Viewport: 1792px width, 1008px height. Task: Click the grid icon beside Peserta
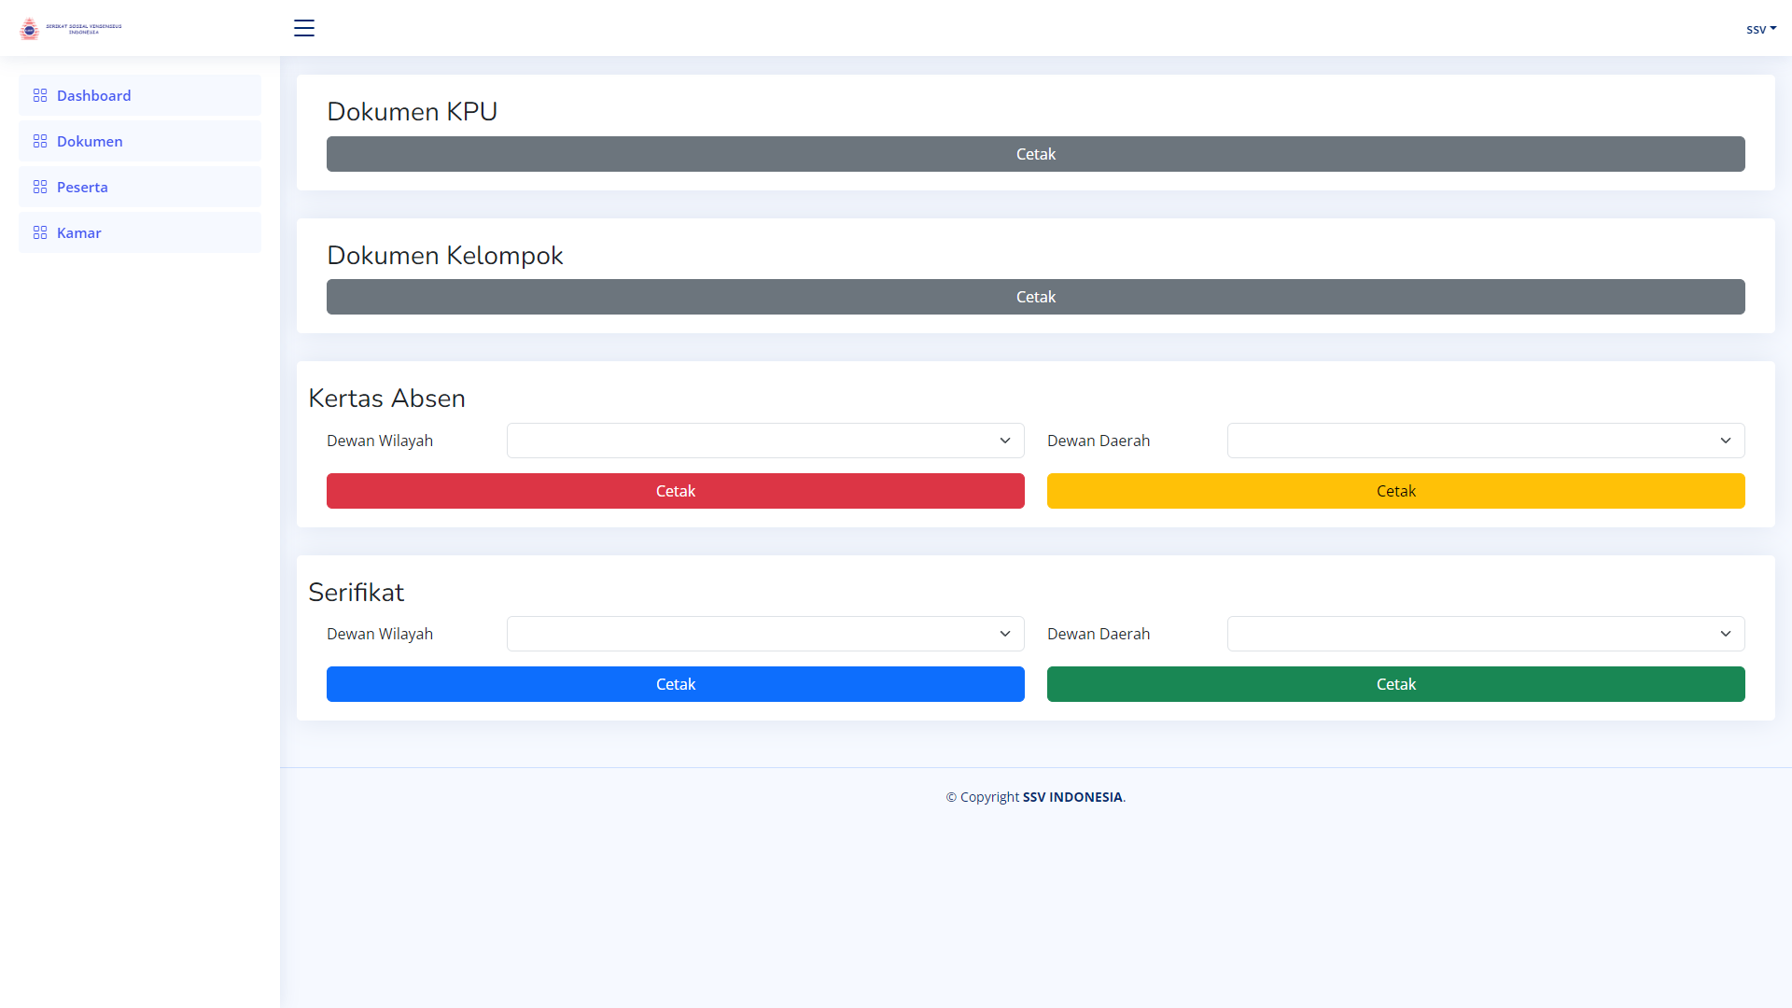[x=40, y=187]
